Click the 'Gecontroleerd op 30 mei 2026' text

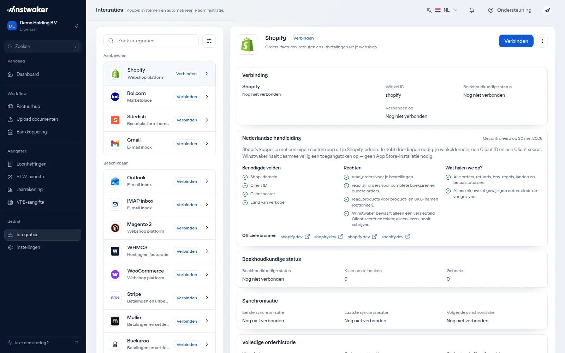(x=512, y=138)
